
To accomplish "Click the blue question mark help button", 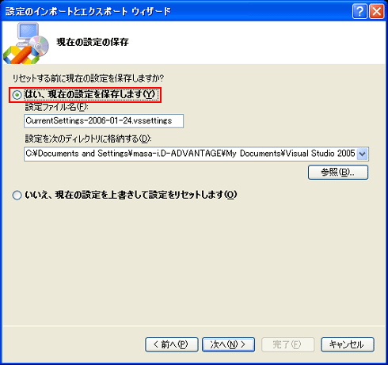I will coord(359,12).
